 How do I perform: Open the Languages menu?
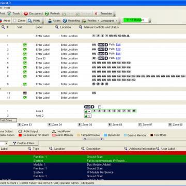click(x=109, y=21)
